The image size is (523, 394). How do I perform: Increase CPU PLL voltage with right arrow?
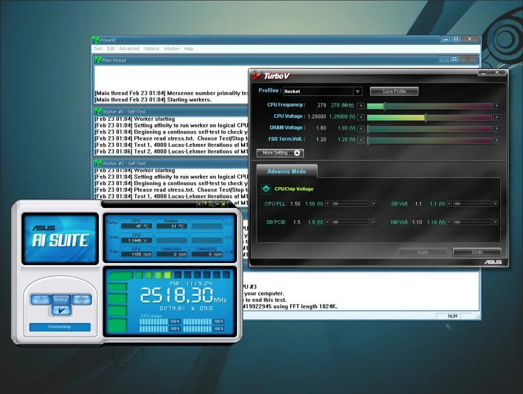pos(373,204)
